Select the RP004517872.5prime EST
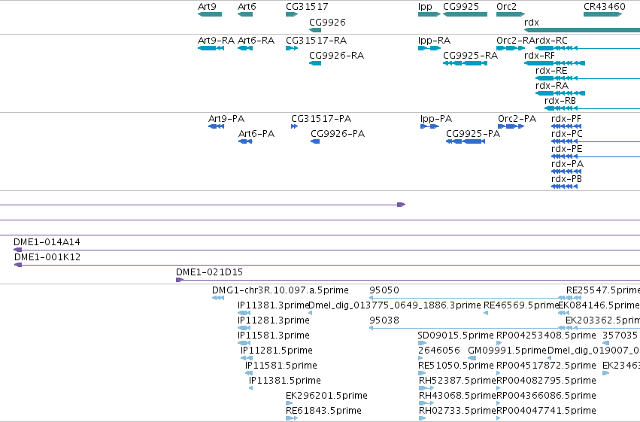640x422 pixels. (x=499, y=373)
